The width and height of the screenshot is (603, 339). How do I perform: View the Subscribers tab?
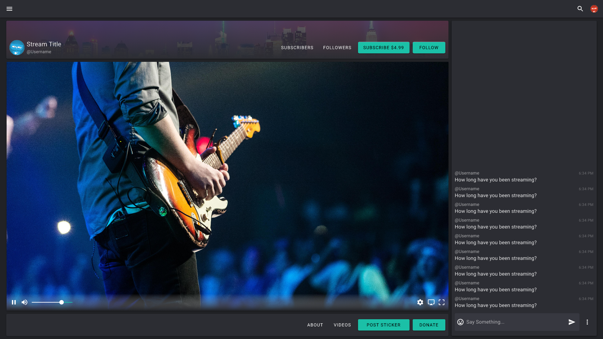(x=297, y=48)
